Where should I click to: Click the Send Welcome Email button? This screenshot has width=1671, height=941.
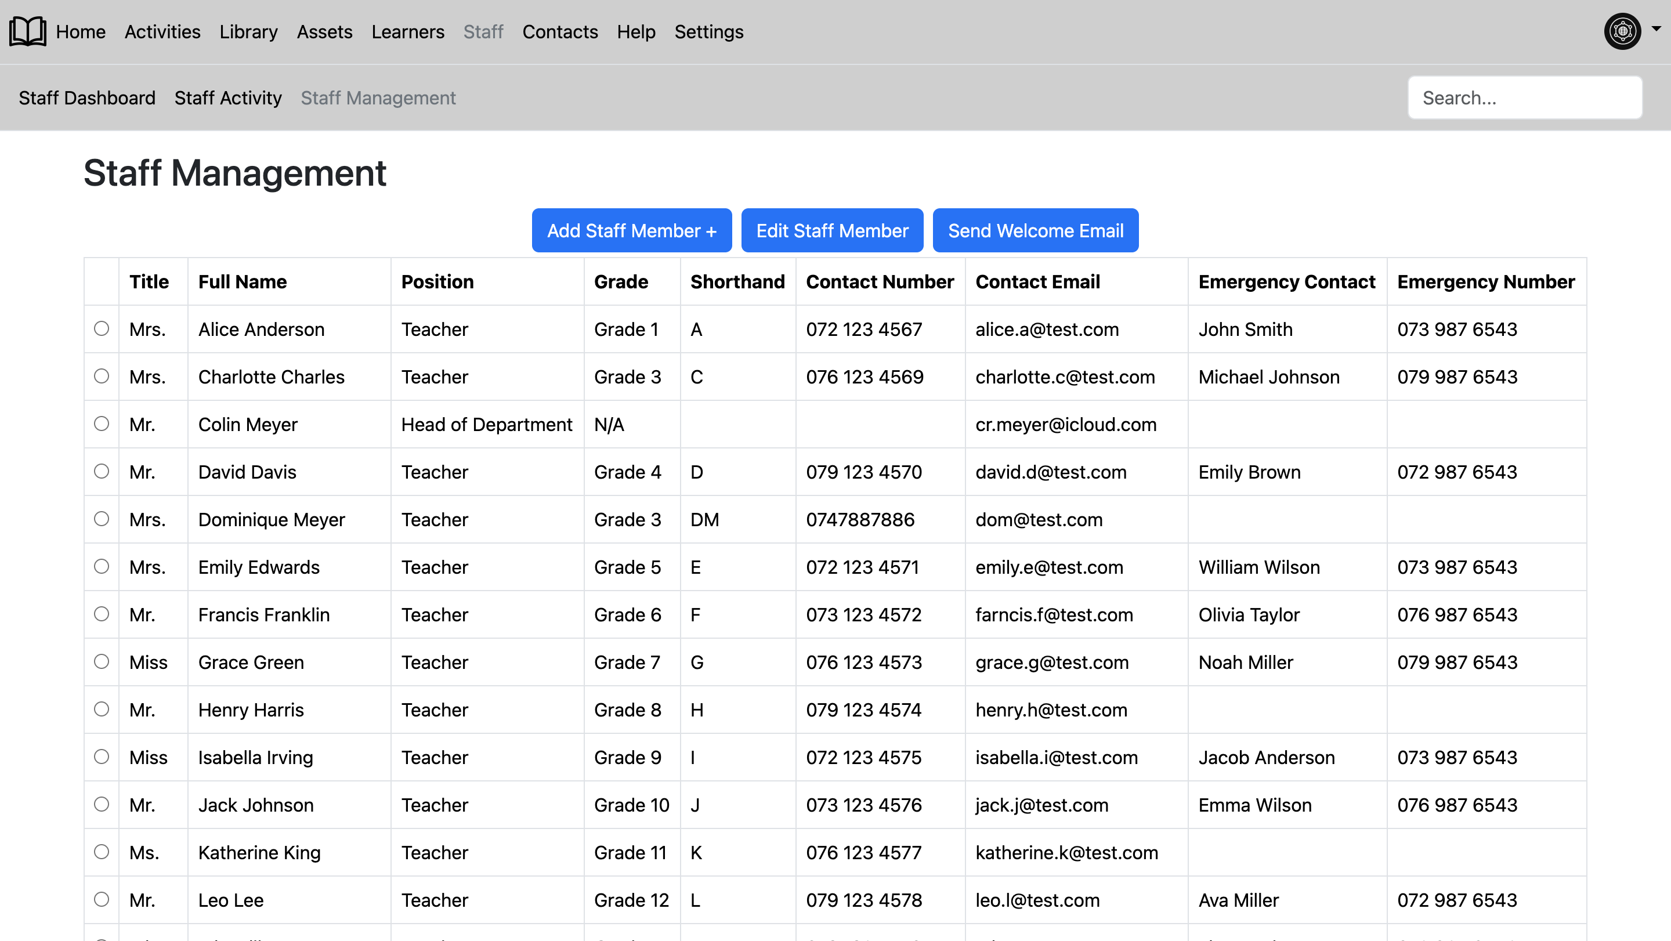1035,230
